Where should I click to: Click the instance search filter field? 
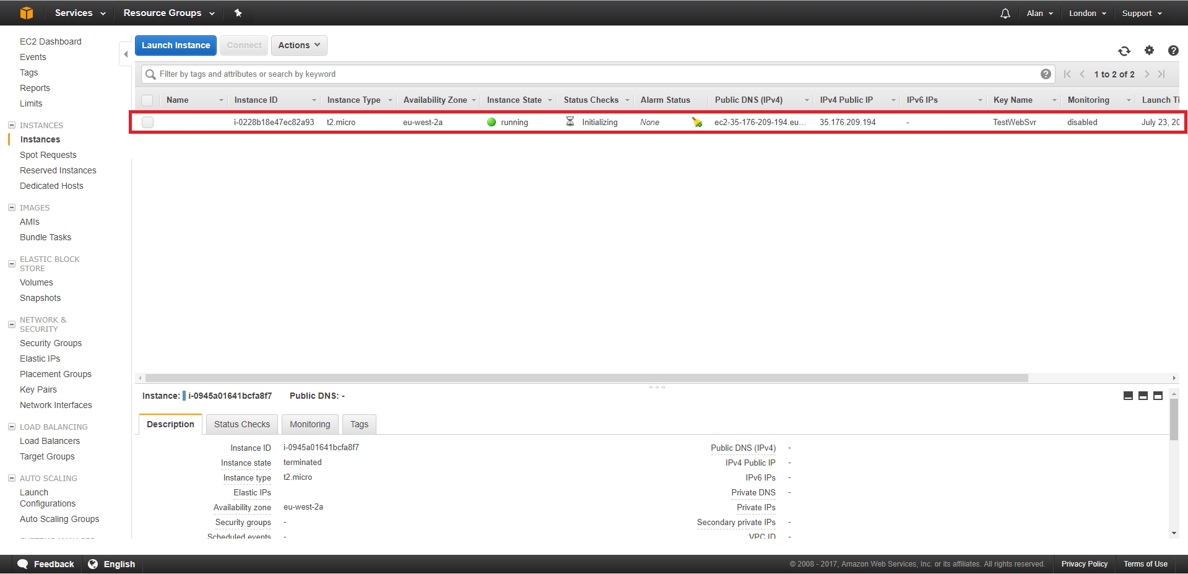pyautogui.click(x=598, y=74)
